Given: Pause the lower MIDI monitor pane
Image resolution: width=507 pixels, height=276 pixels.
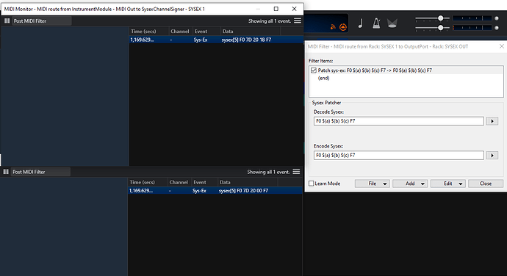Looking at the screenshot, I should (6, 172).
